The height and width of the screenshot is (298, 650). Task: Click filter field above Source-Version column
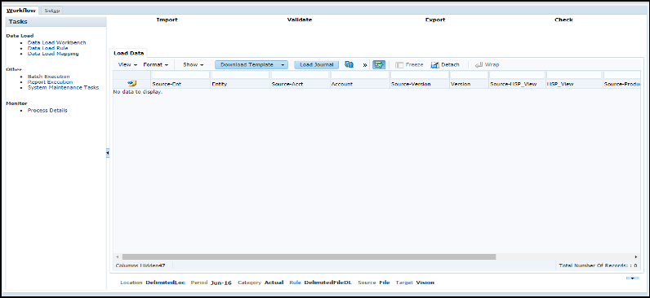tap(419, 75)
